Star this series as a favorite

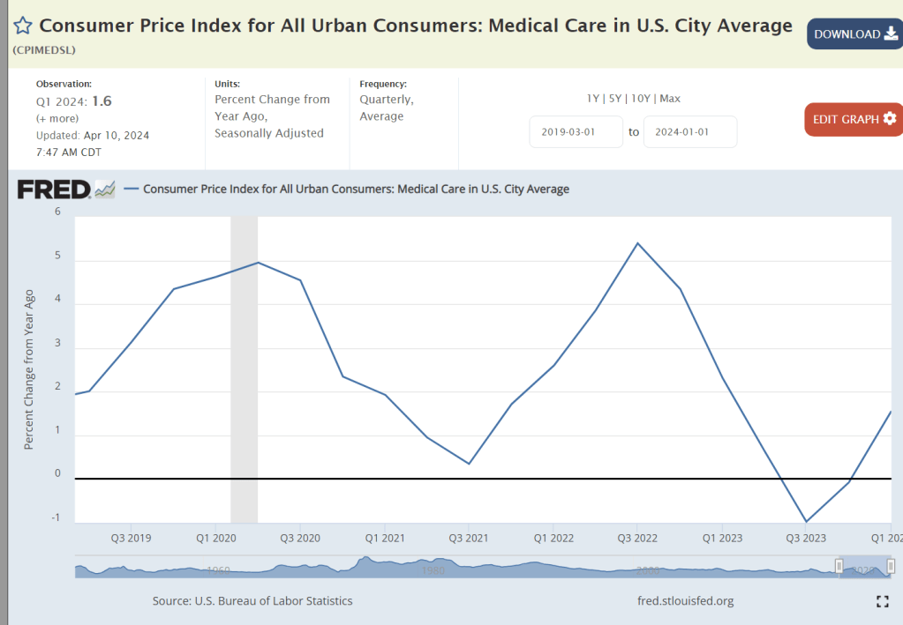(x=23, y=26)
